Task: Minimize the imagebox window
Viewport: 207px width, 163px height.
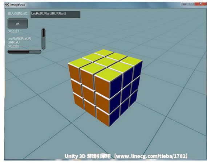Action: 184,4
